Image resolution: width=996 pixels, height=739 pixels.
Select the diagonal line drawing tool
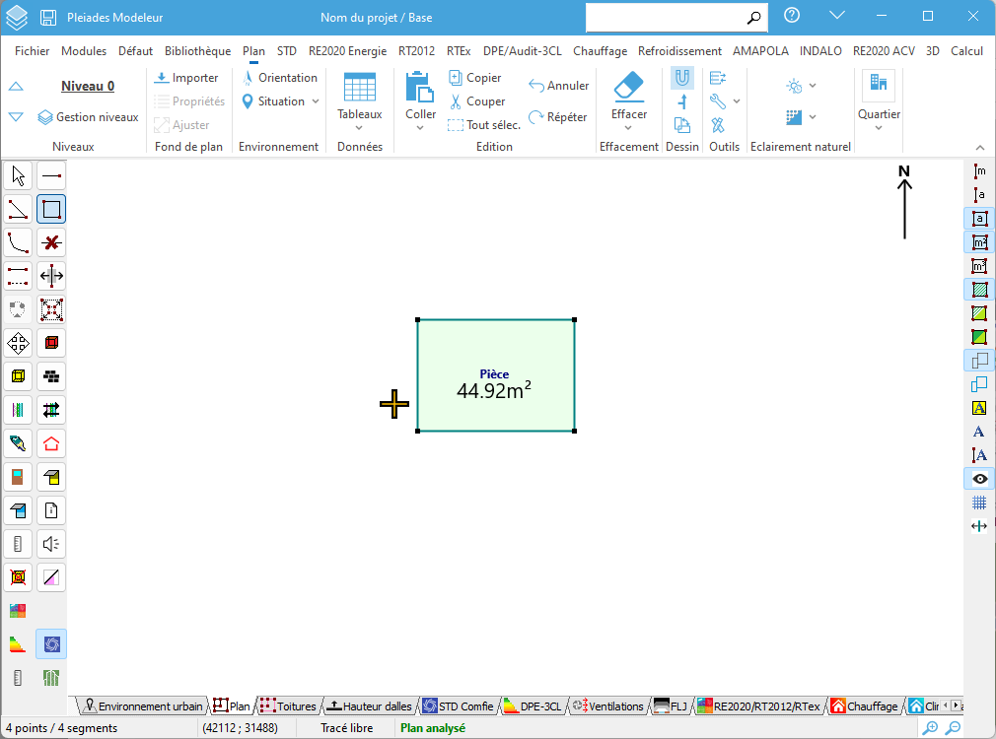[18, 210]
